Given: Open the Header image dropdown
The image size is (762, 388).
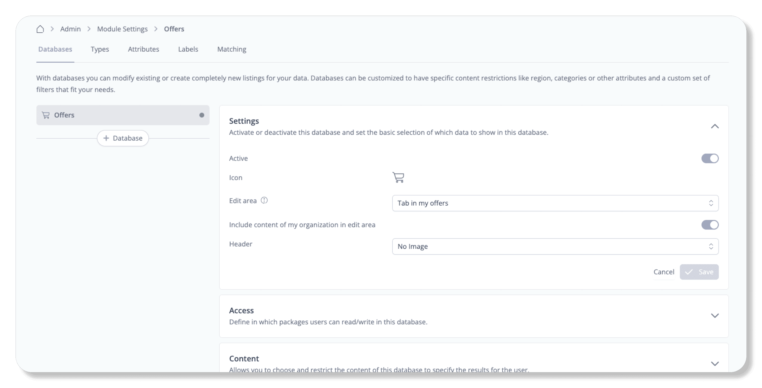Looking at the screenshot, I should pos(555,247).
